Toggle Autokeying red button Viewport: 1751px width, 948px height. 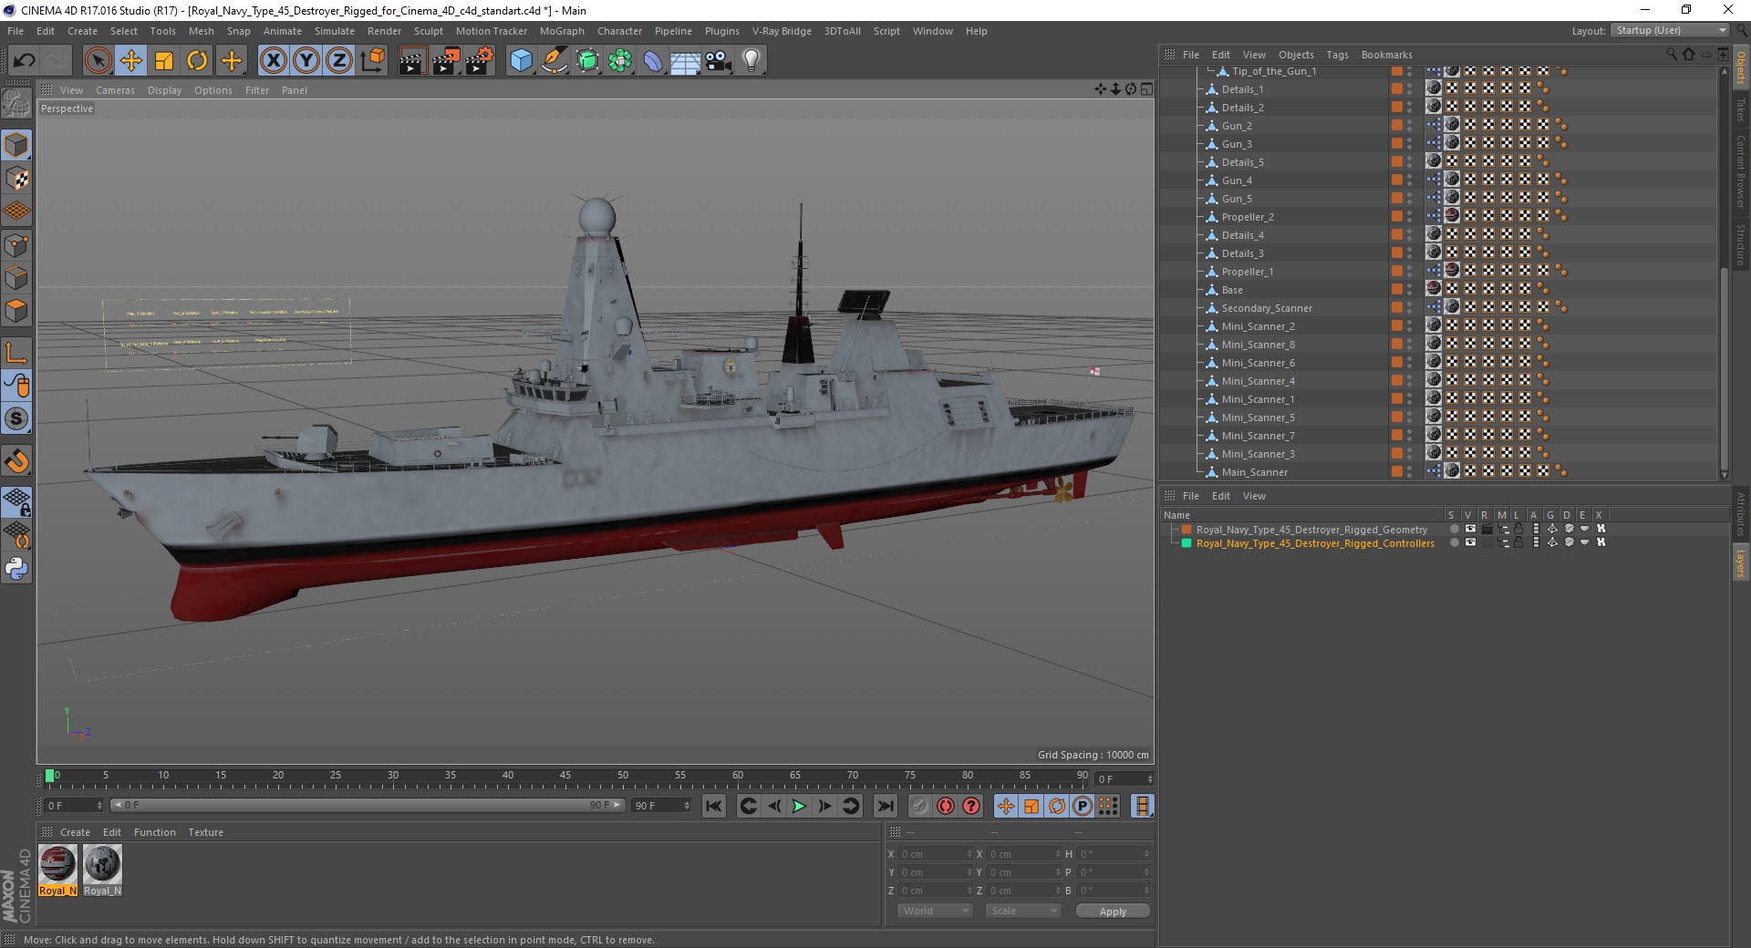click(946, 806)
